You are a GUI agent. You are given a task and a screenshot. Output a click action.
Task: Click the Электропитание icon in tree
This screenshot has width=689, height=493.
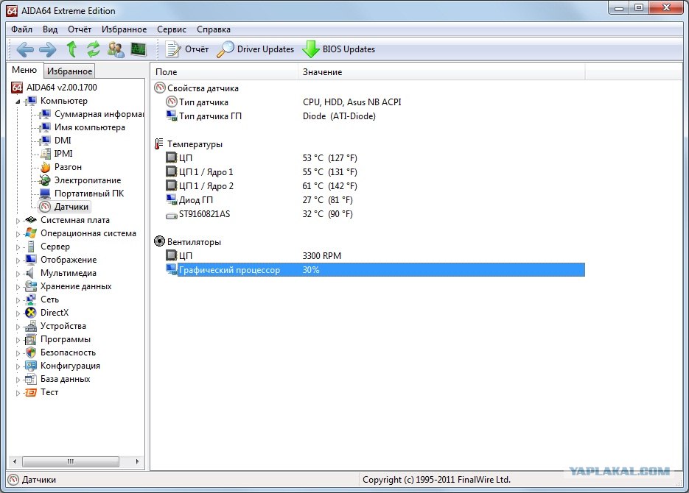pos(45,180)
